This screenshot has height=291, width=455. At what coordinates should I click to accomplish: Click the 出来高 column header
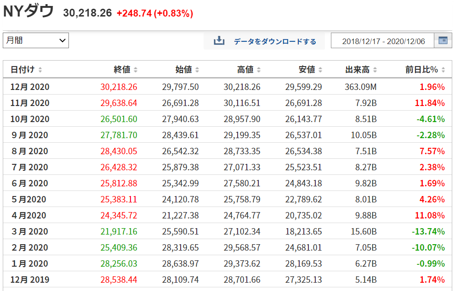[x=357, y=70]
